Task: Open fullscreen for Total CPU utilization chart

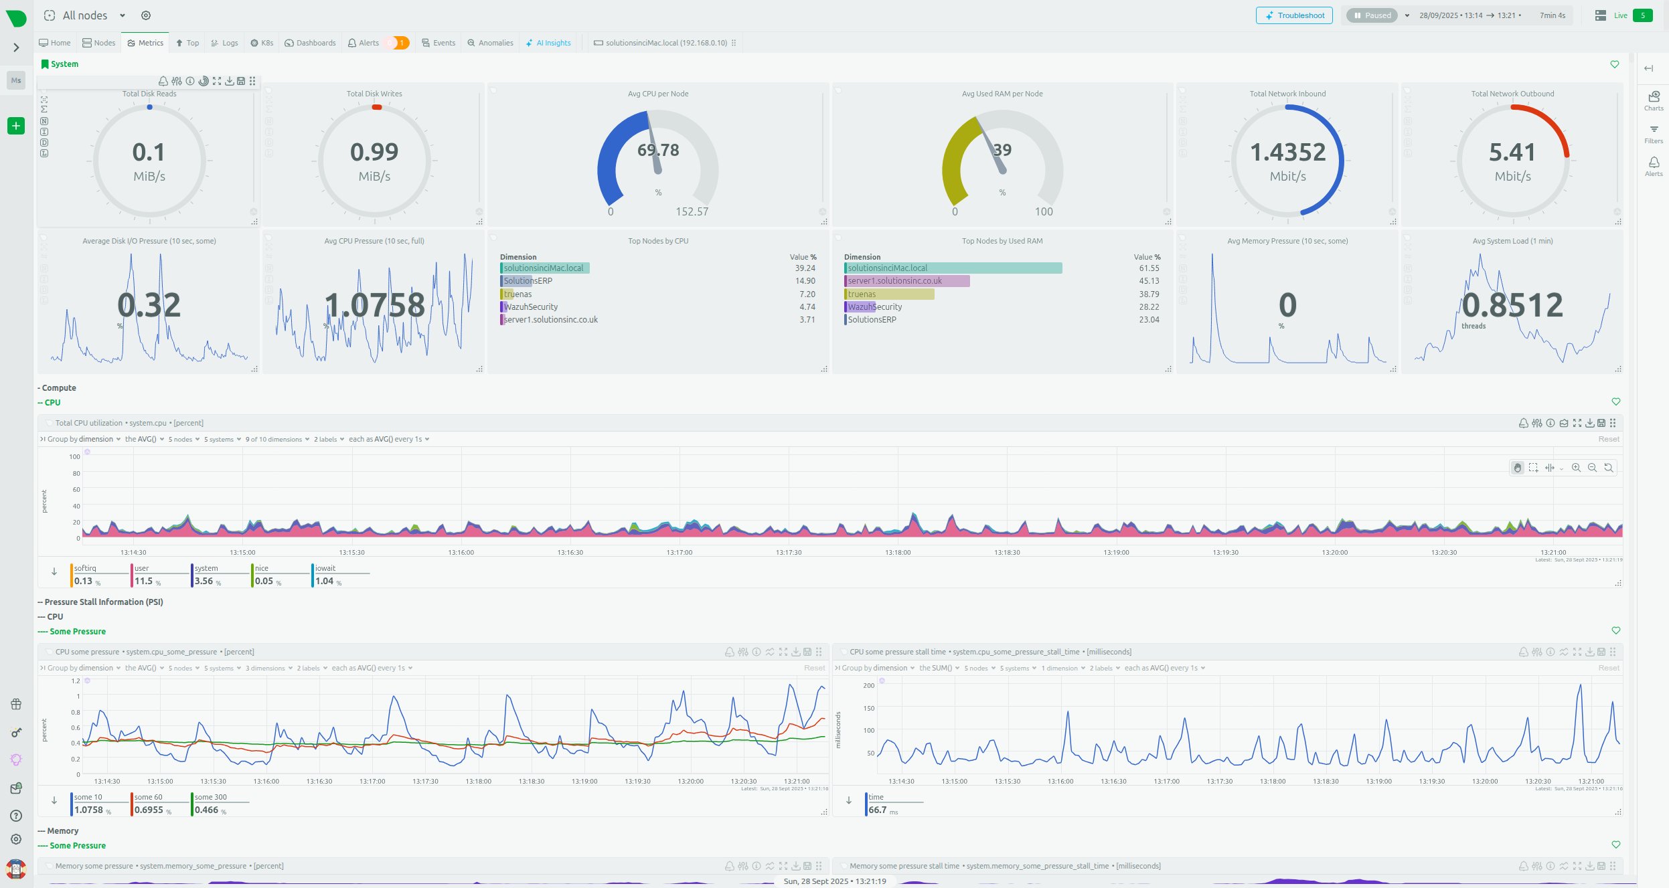Action: click(x=1577, y=423)
